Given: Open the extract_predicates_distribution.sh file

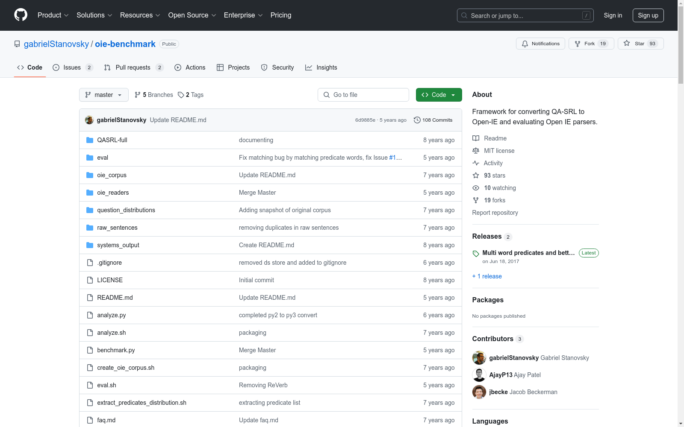Looking at the screenshot, I should coord(142,403).
